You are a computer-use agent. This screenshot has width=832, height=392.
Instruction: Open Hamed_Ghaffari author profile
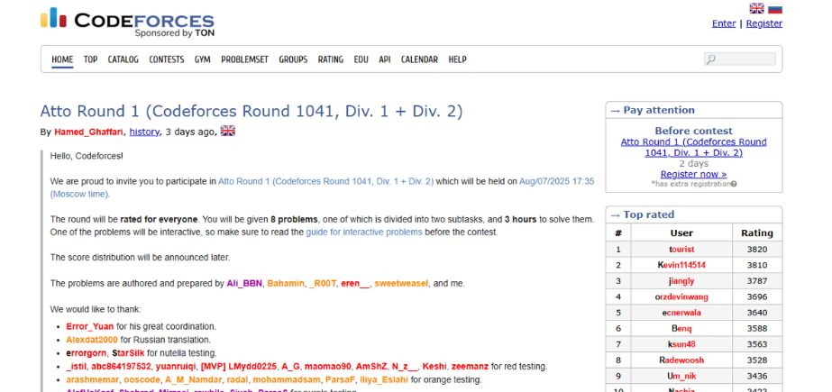pyautogui.click(x=88, y=132)
